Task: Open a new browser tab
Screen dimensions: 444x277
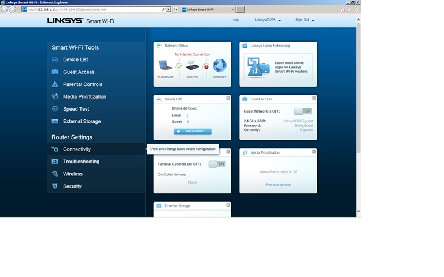Action: coord(240,10)
